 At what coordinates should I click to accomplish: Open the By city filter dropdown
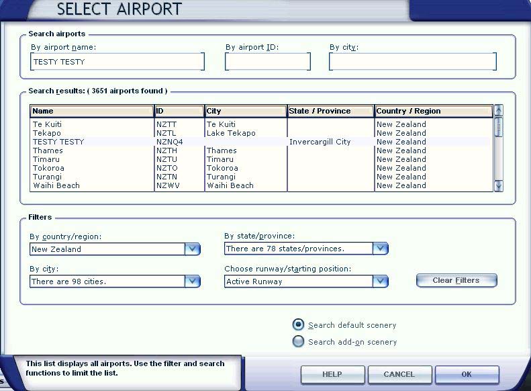click(x=192, y=281)
